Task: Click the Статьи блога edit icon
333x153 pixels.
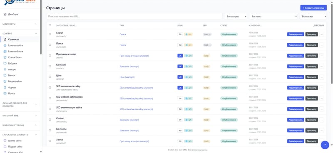Action: click(x=5, y=57)
